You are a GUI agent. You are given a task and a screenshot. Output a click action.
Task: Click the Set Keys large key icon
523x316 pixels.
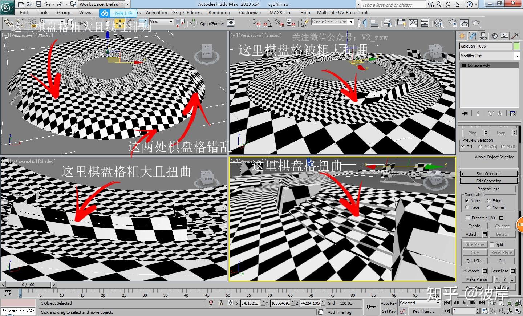pyautogui.click(x=371, y=307)
